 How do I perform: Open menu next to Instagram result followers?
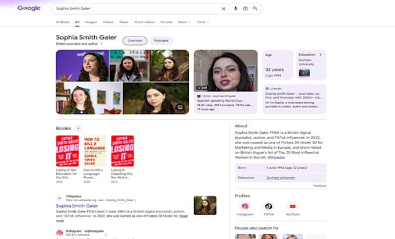(106, 235)
